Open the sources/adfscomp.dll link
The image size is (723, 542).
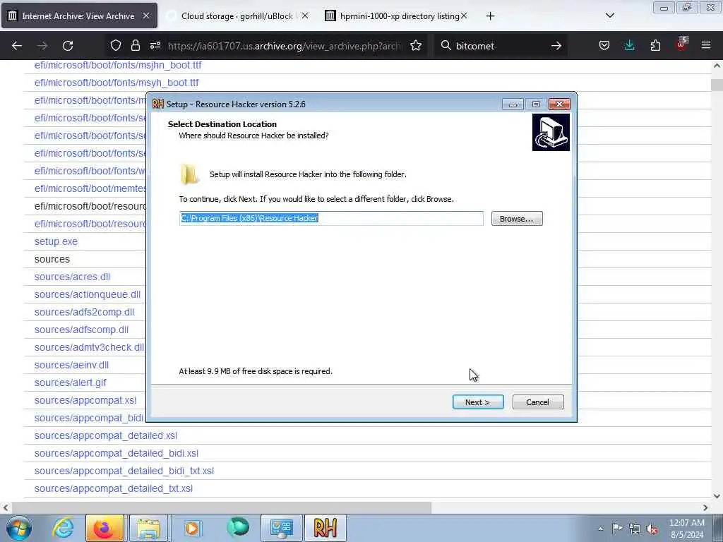click(81, 330)
